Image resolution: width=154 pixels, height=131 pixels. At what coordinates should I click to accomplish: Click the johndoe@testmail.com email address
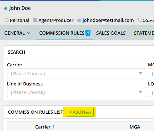[x=108, y=20]
